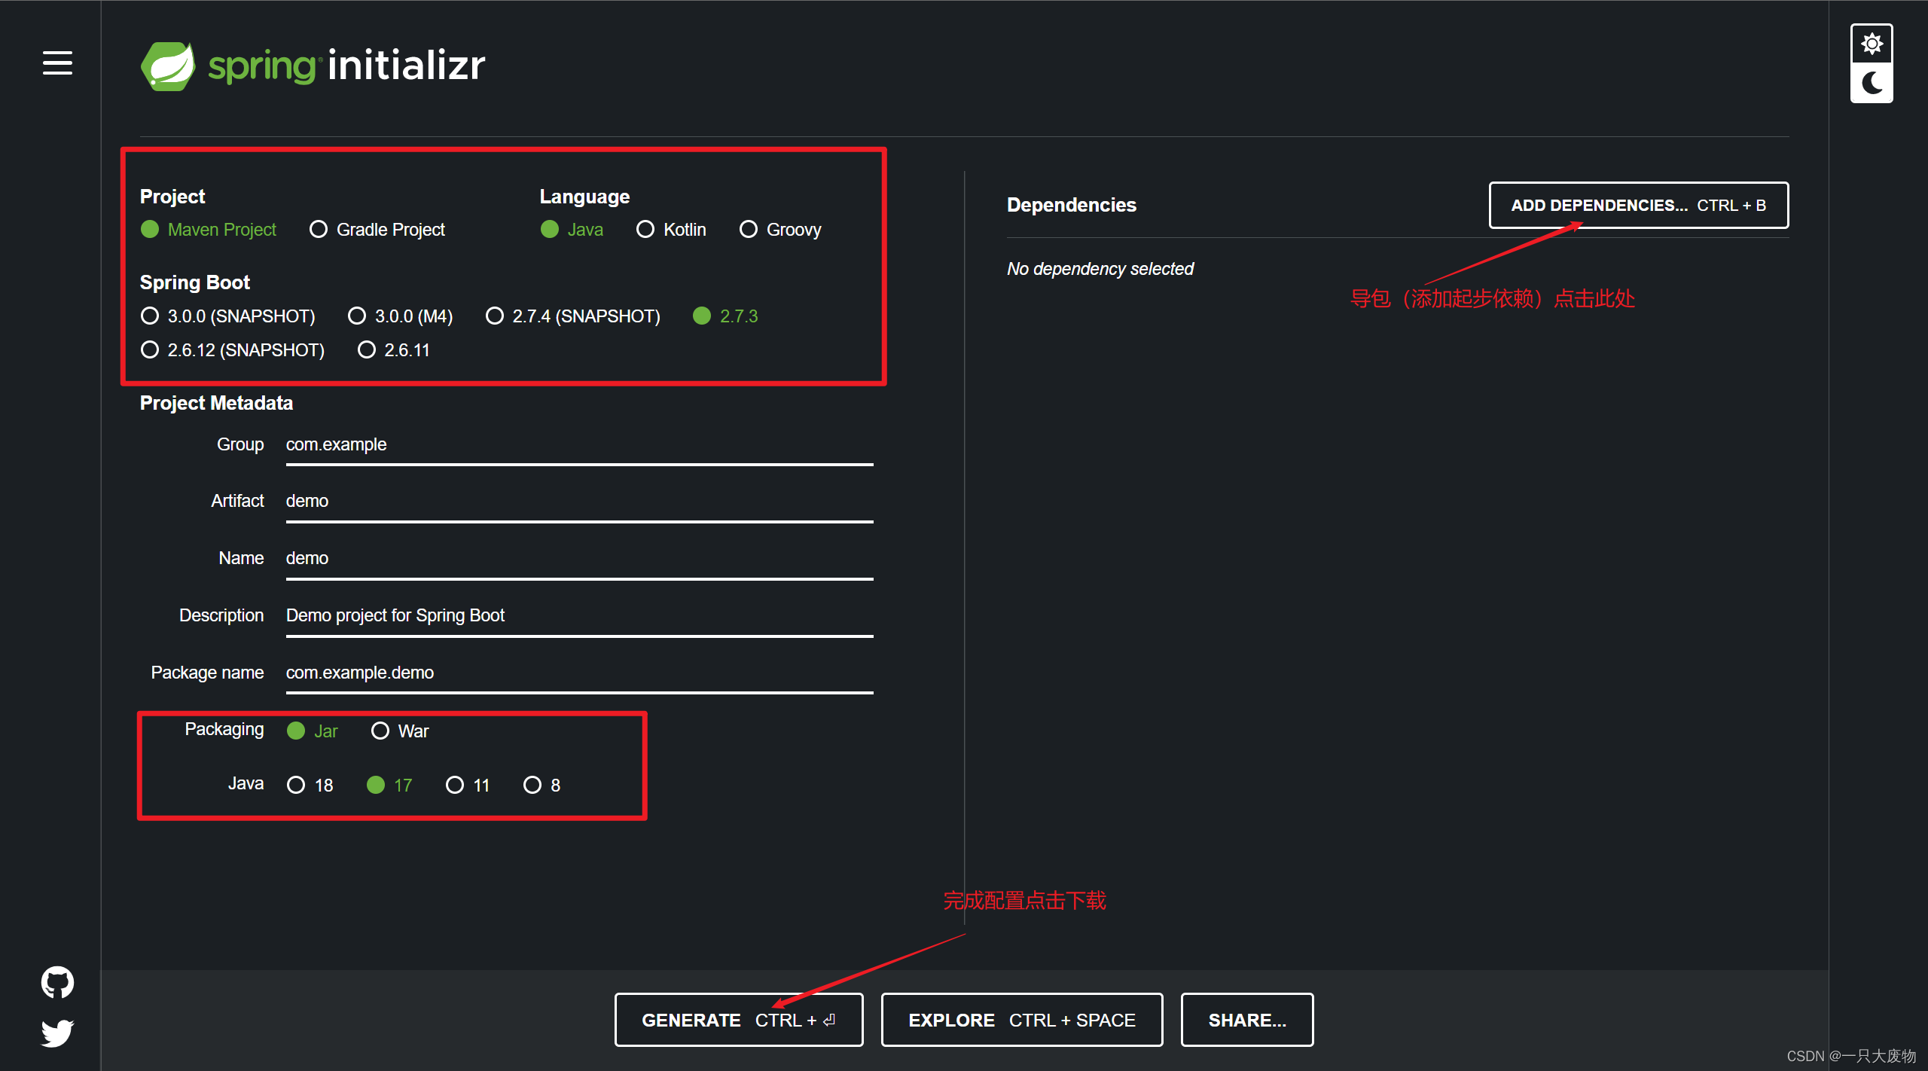Click 'No dependency selected' text

click(1100, 270)
